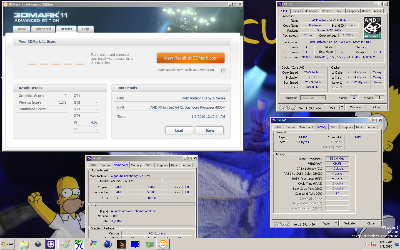Screen dimensions: 400x250
Task: Click the colorful triangle-shaped taskbar icon
Action: pos(93,244)
